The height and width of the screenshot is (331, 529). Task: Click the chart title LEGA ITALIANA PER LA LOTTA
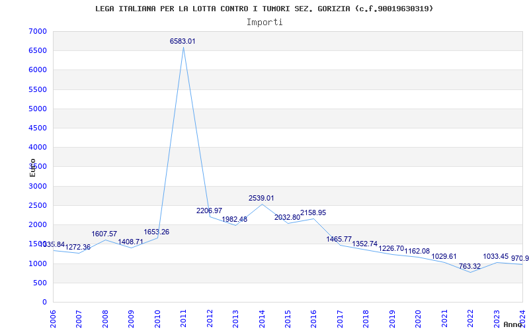(264, 9)
